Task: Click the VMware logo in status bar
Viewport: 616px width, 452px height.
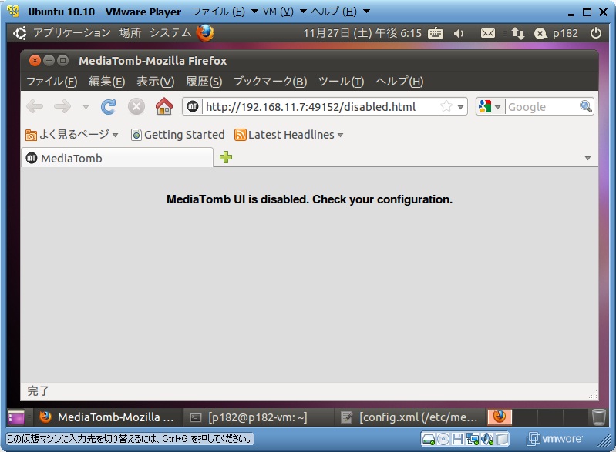Action: pos(555,439)
